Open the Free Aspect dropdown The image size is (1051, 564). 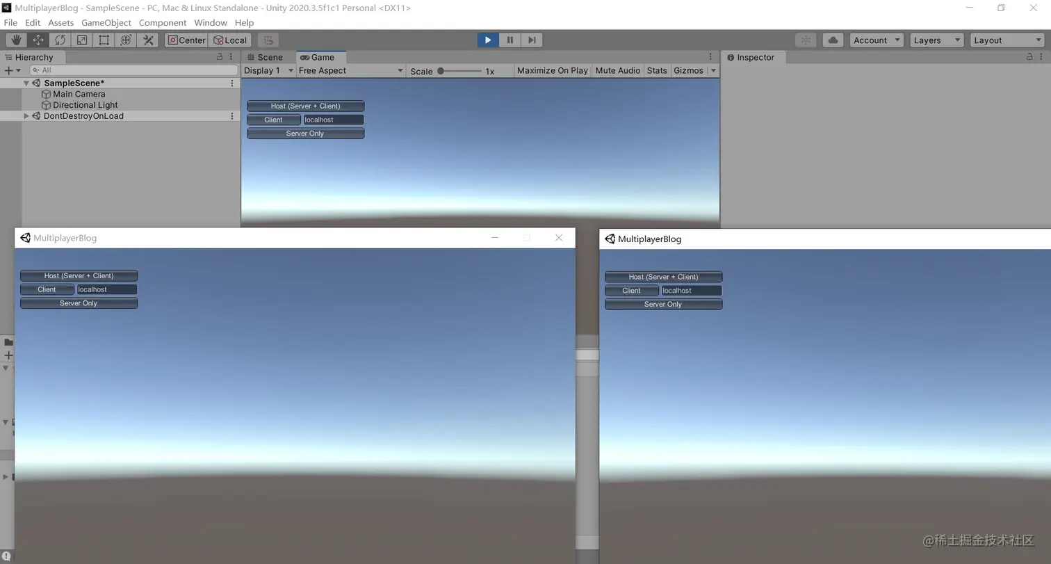click(351, 70)
